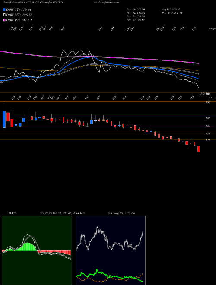Viewport: 216px width, 285px height.
Task: Click the 138 price axis label
Action: tap(208, 118)
